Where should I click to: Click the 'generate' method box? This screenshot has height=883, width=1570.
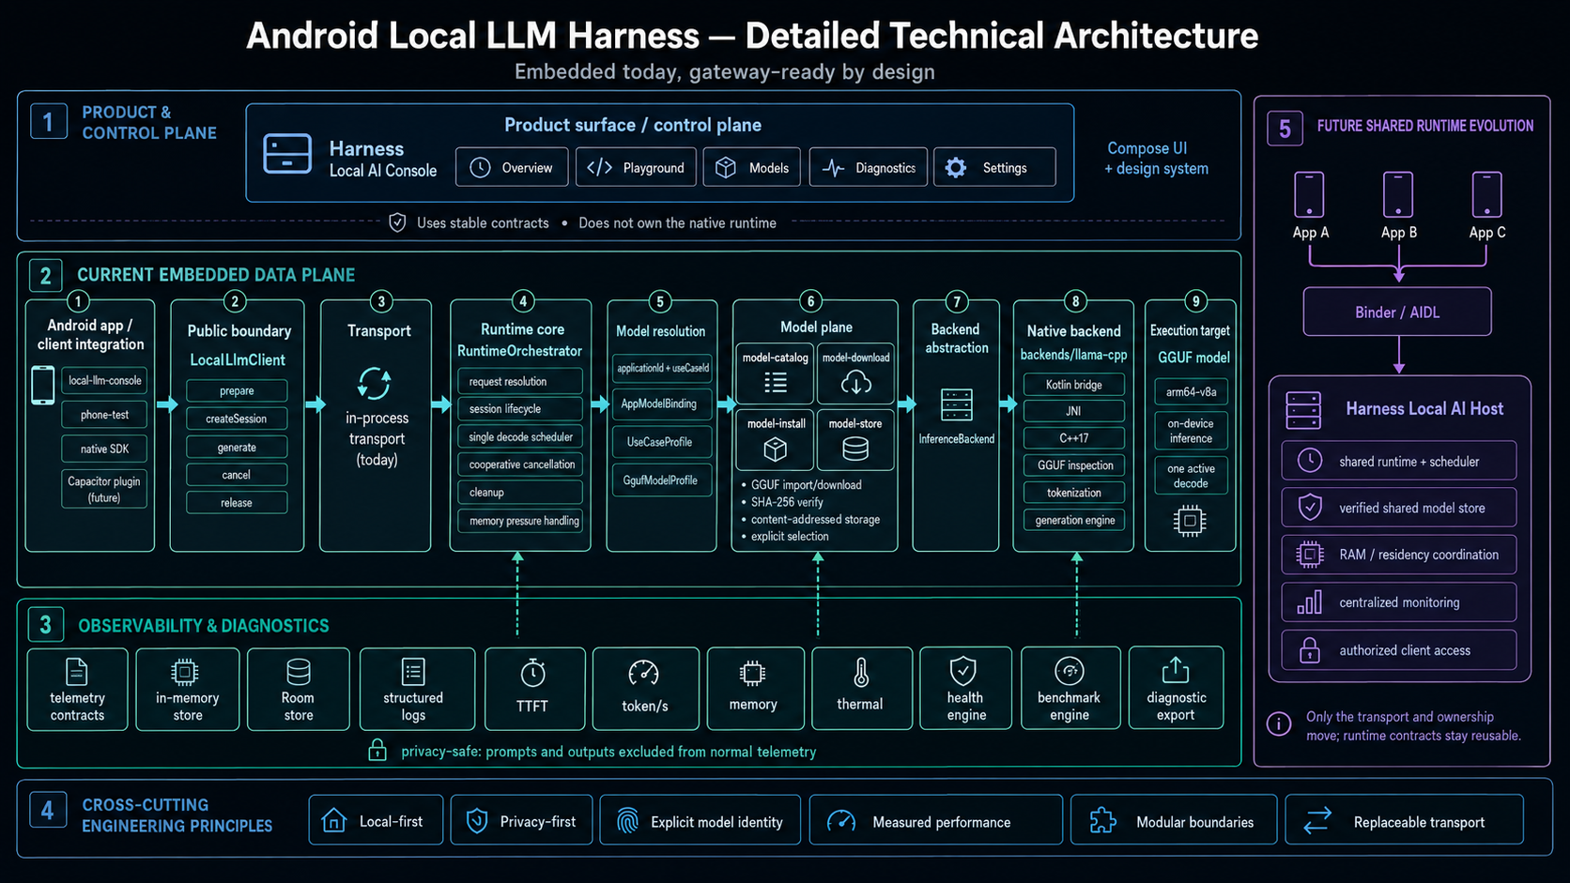click(237, 448)
